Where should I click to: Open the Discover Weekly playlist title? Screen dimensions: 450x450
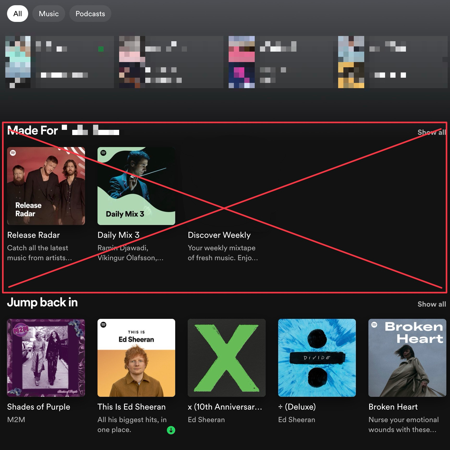(219, 235)
